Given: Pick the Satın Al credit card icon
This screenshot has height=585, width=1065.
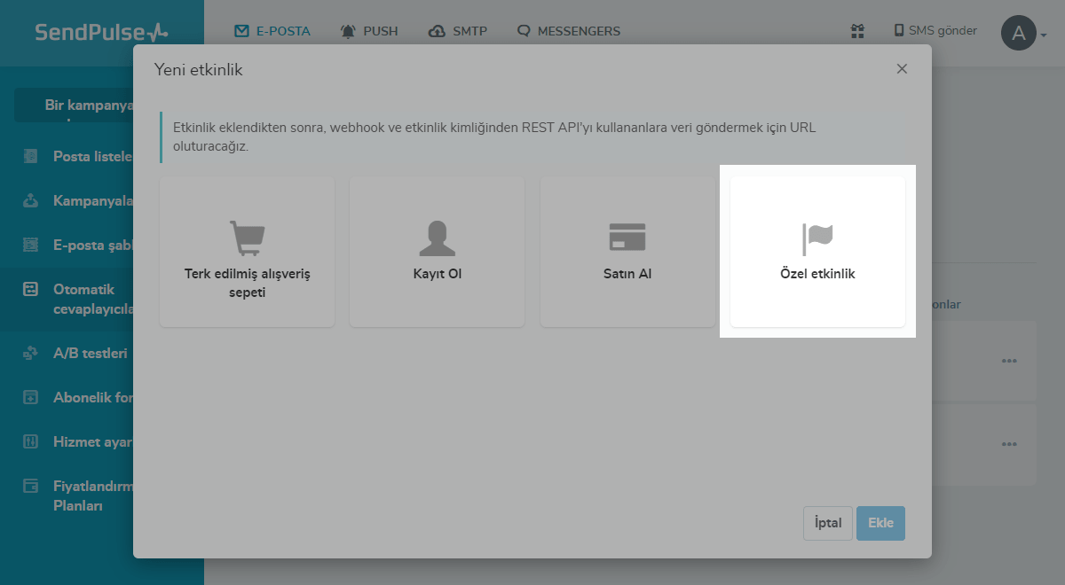Looking at the screenshot, I should tap(627, 238).
